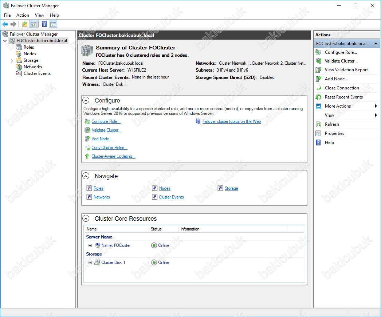Screen dimensions: 381x317
Task: Open the Copy Cluster Roles... link
Action: (109, 148)
